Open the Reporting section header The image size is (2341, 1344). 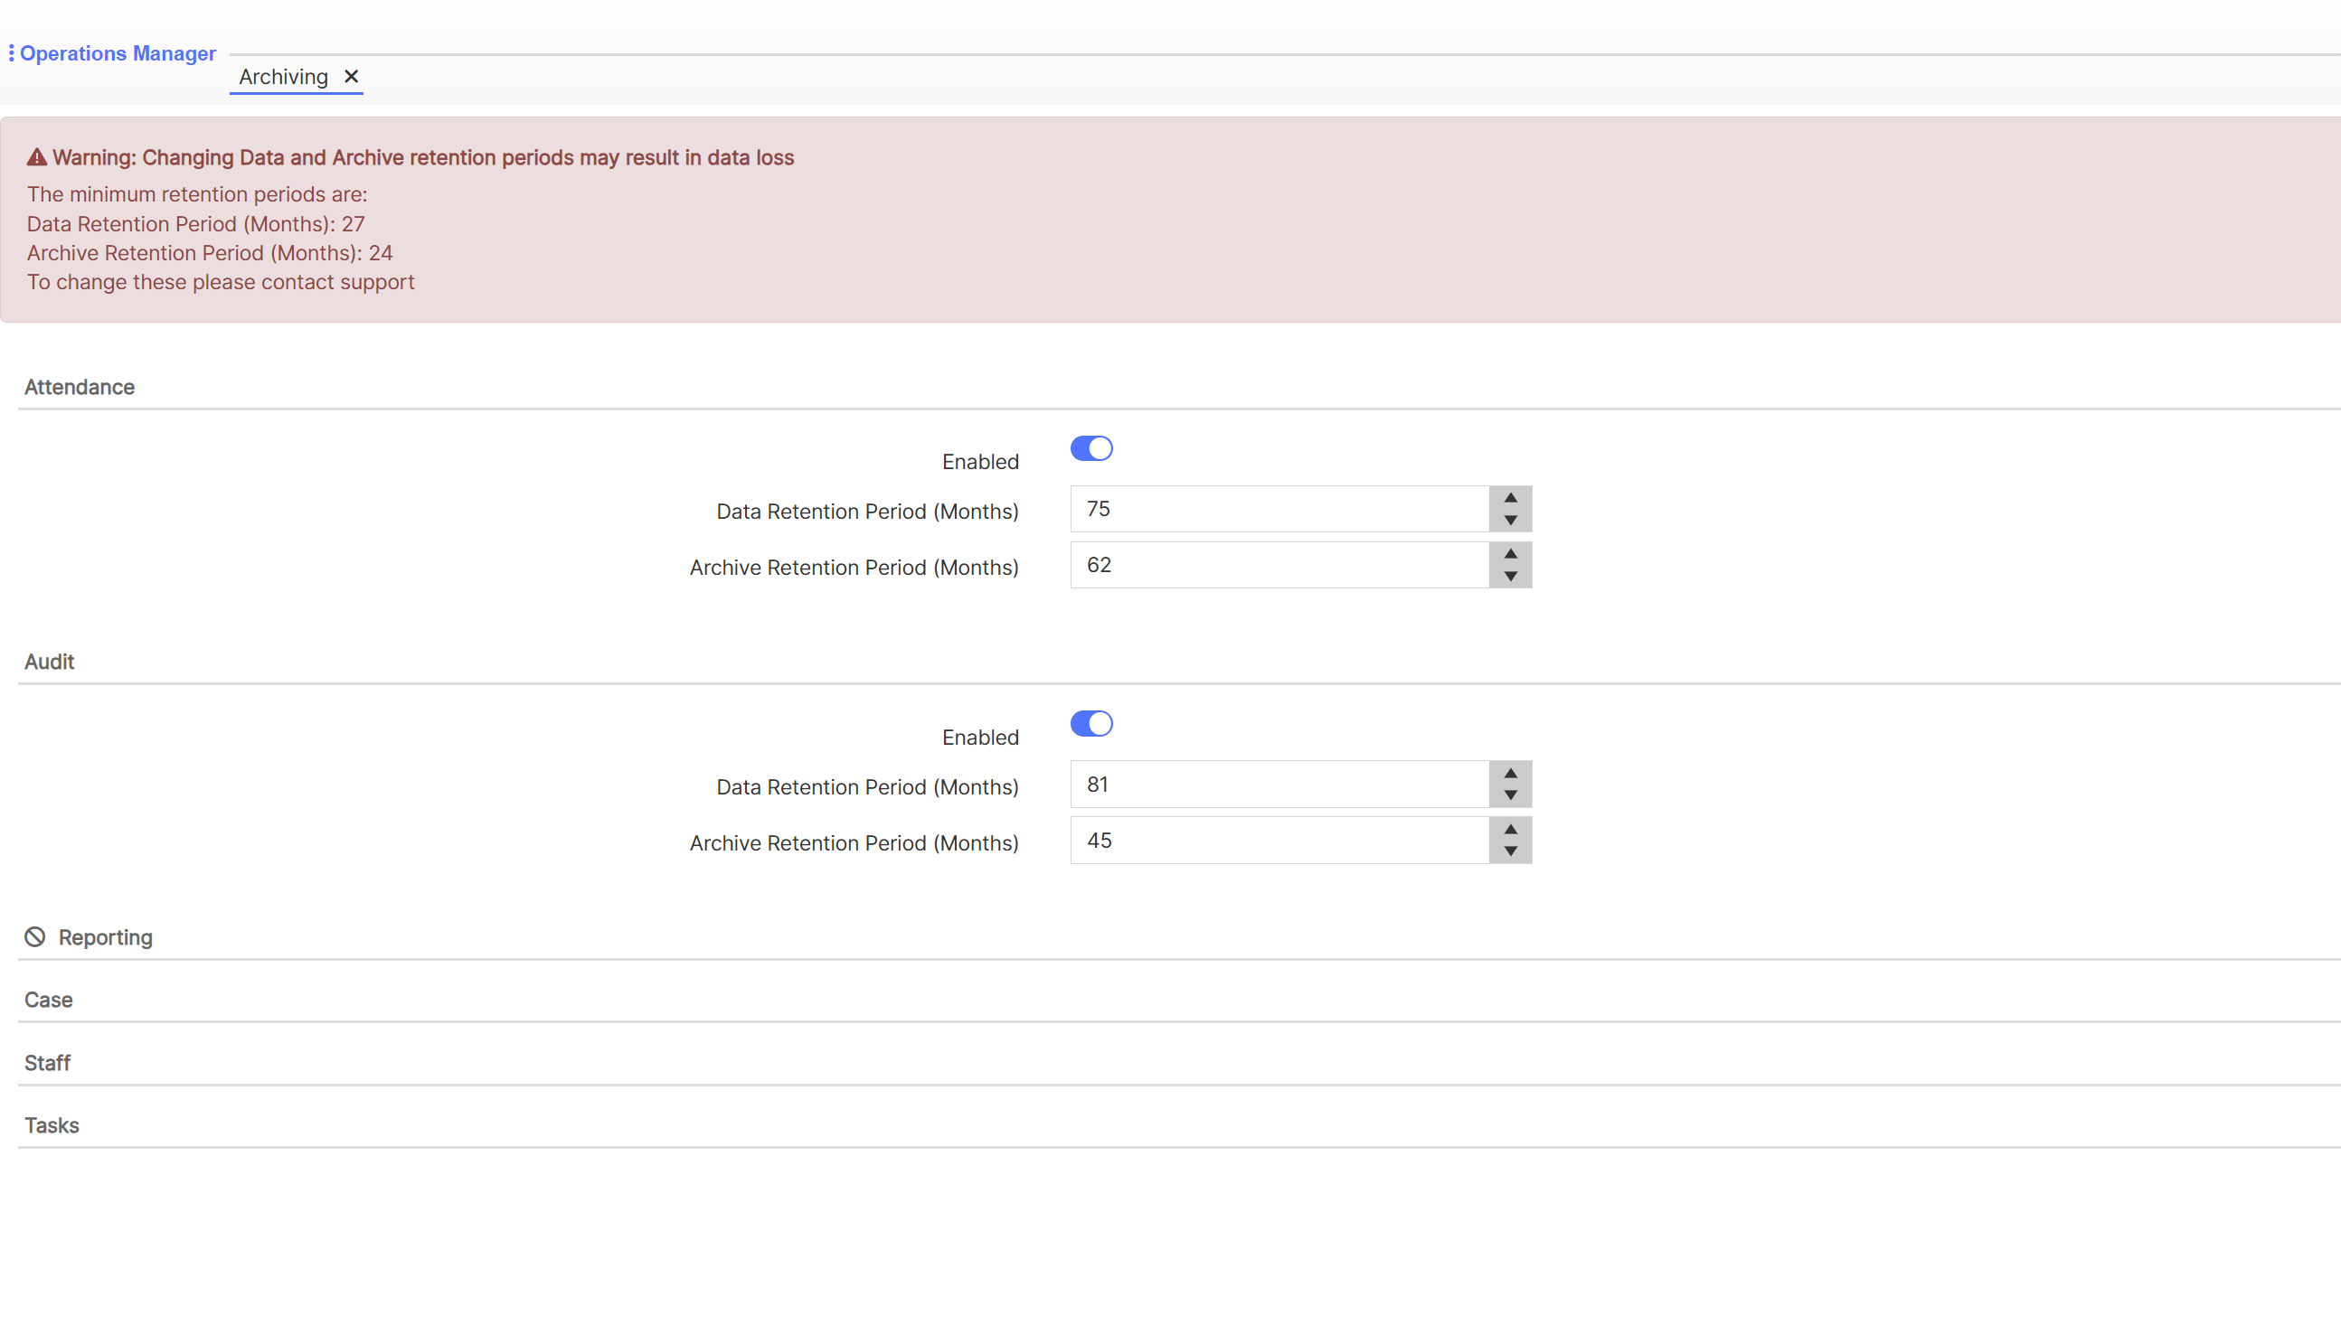tap(104, 937)
